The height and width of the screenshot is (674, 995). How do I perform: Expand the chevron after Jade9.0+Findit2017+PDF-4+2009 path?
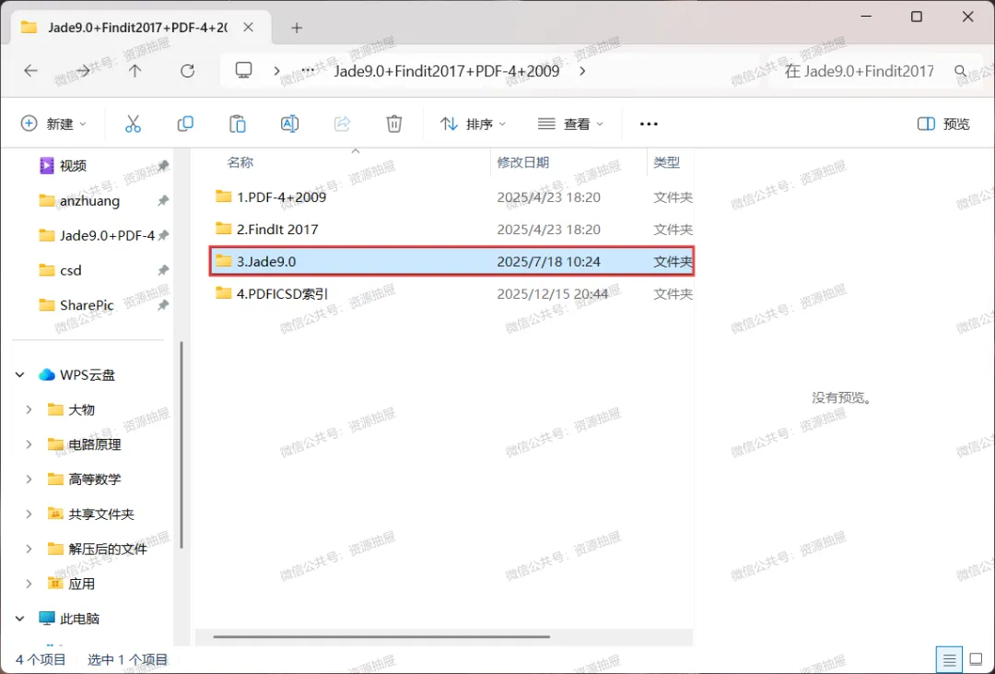click(582, 70)
